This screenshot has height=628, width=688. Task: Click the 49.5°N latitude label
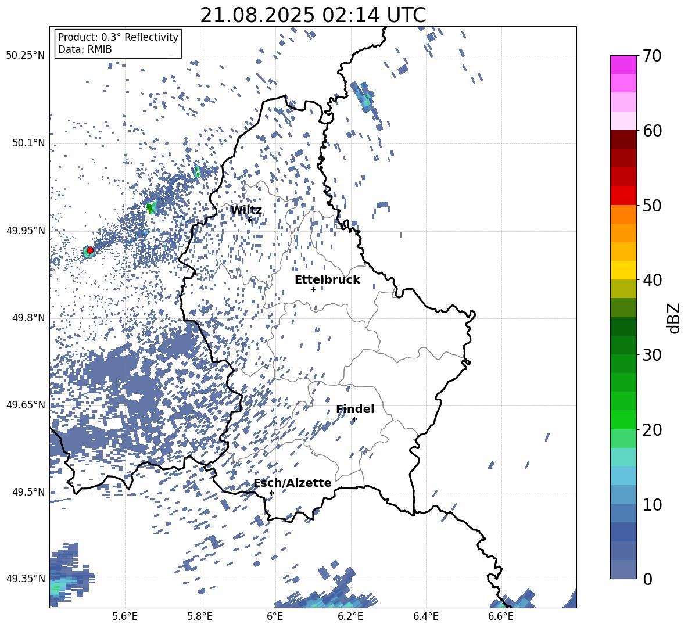coord(29,492)
